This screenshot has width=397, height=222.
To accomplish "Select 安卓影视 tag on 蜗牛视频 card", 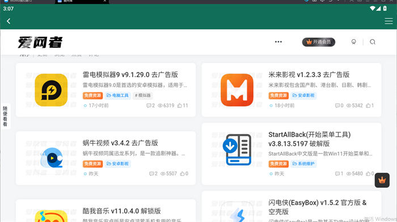I will coord(117,164).
